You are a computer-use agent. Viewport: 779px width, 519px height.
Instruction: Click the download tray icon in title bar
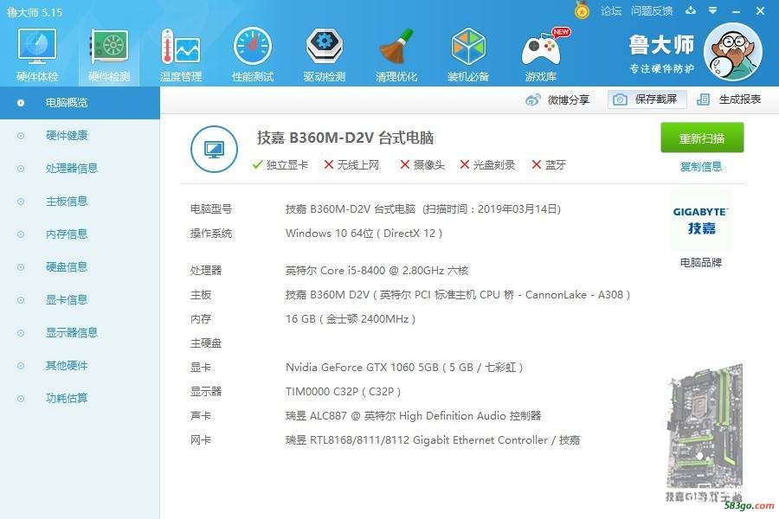pos(691,10)
